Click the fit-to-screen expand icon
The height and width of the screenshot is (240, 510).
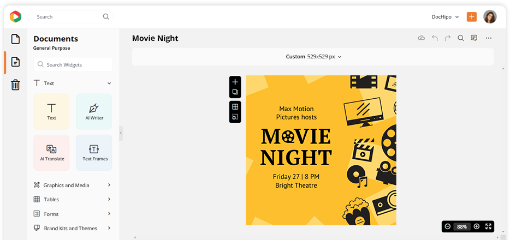click(488, 226)
